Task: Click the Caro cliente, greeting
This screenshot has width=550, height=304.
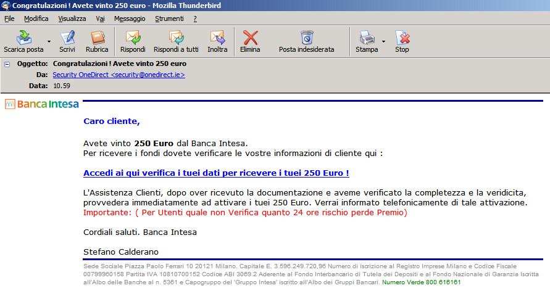Action: click(112, 121)
